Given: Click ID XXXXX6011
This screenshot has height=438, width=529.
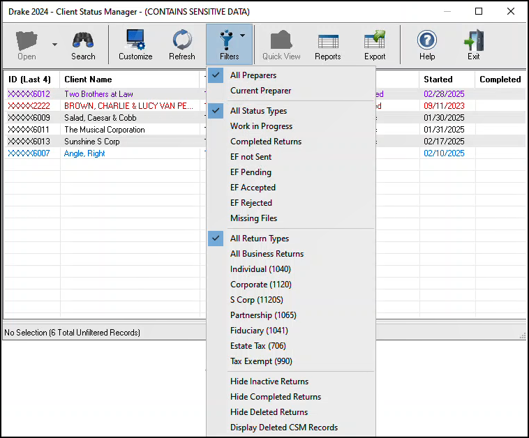Looking at the screenshot, I should click(x=29, y=130).
